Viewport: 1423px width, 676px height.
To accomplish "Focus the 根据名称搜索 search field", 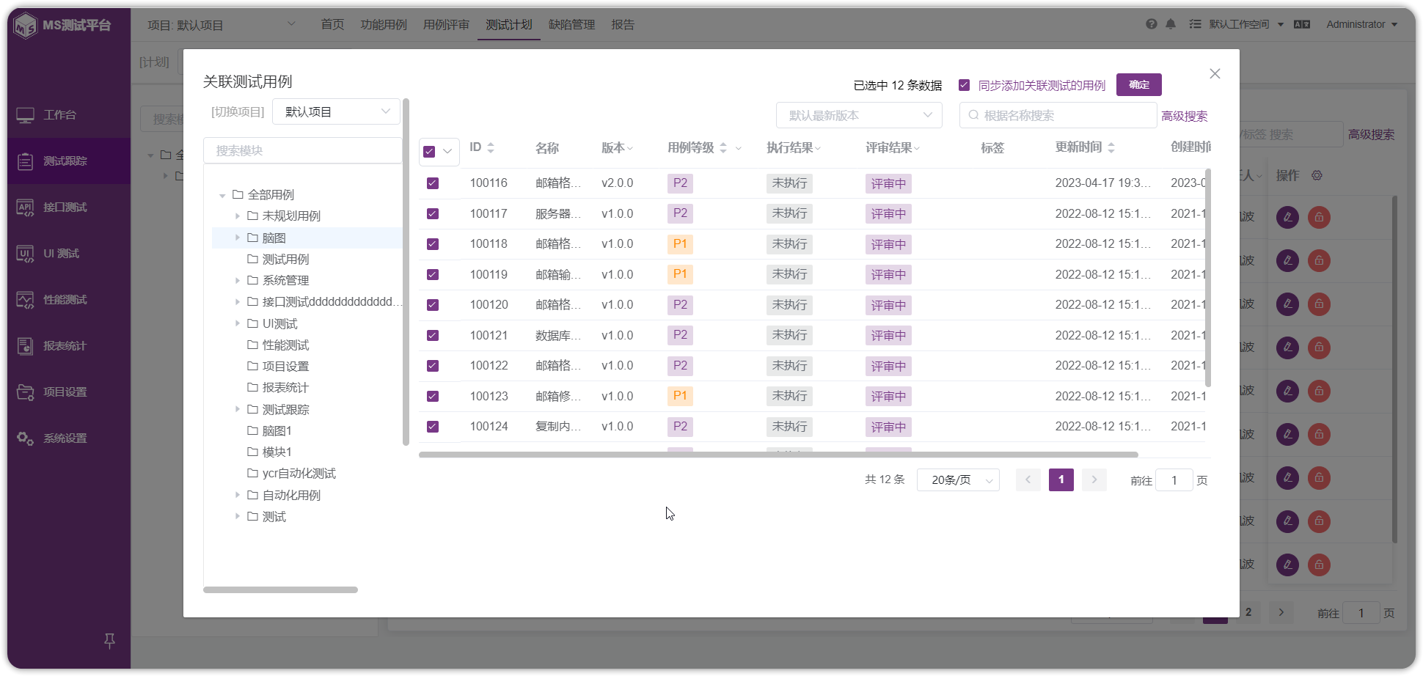I will 1058,115.
